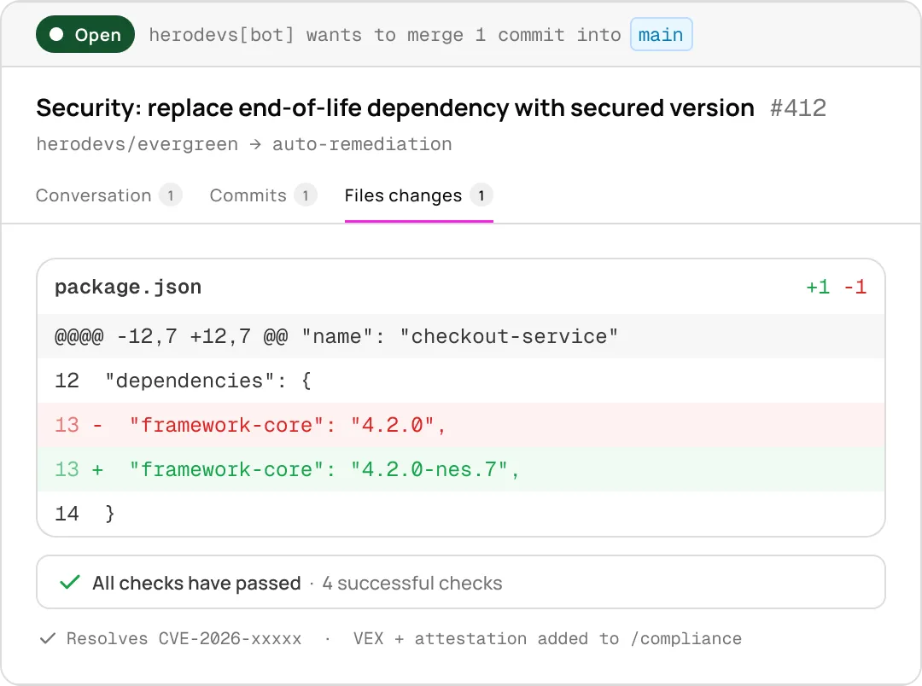Click the pull request title text
922x686 pixels.
click(x=395, y=108)
